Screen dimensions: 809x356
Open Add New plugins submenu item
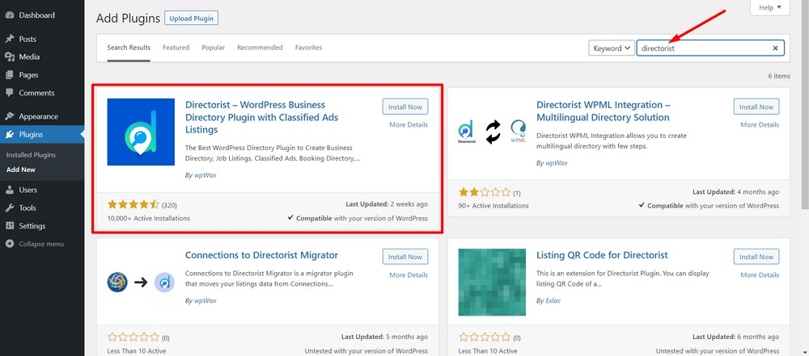[x=21, y=170]
